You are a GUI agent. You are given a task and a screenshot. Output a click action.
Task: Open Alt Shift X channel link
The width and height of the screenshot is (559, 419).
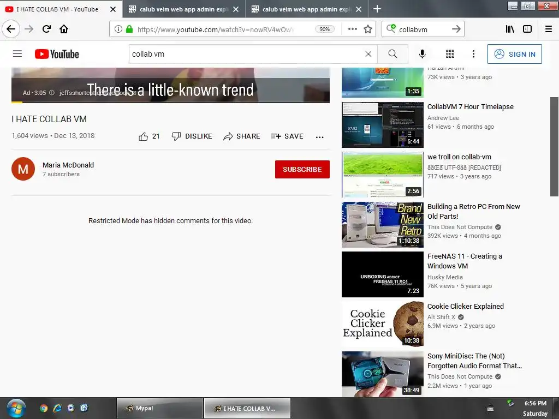[x=441, y=317]
